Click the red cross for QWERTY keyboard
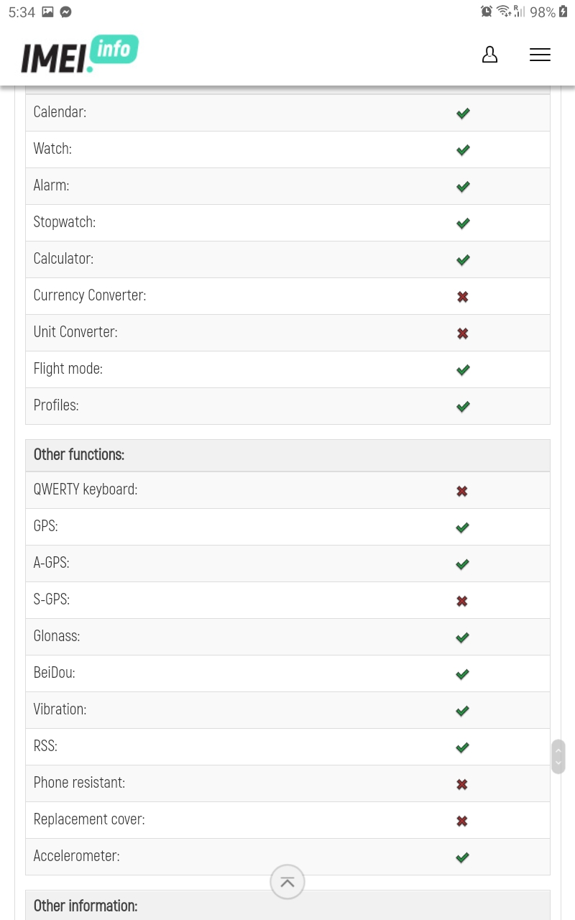 pos(462,491)
